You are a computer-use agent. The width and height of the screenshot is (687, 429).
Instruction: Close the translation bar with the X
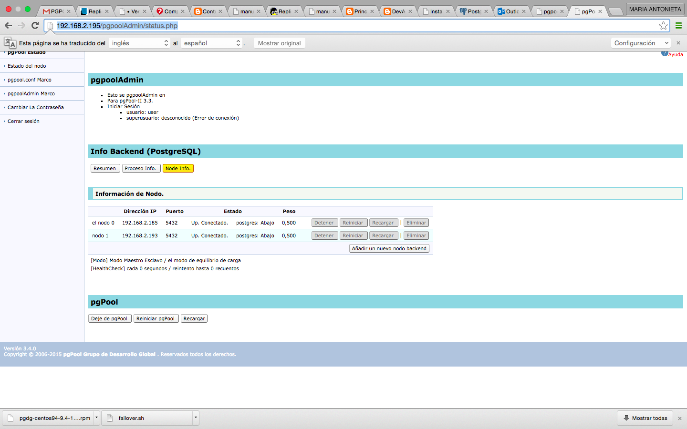(678, 43)
